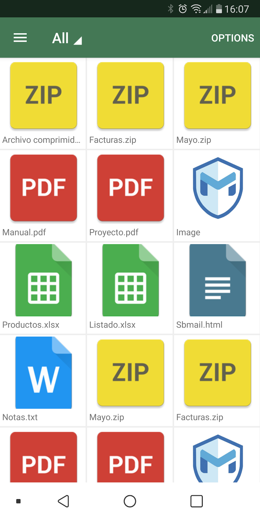260x520 pixels.
Task: Open the Notas.txt file icon
Action: [x=43, y=373]
